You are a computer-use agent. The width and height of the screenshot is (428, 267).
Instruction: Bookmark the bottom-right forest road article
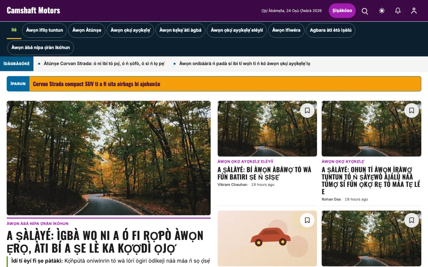[x=411, y=220]
